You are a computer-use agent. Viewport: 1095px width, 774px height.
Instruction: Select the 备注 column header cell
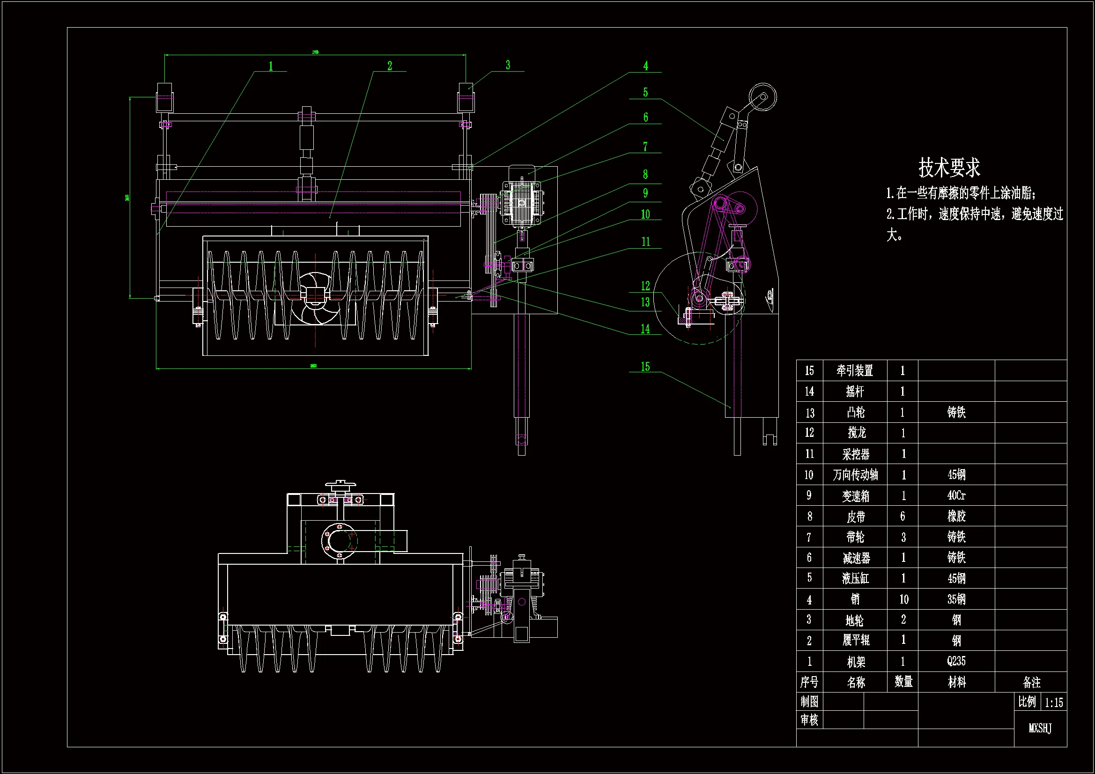pyautogui.click(x=1031, y=682)
